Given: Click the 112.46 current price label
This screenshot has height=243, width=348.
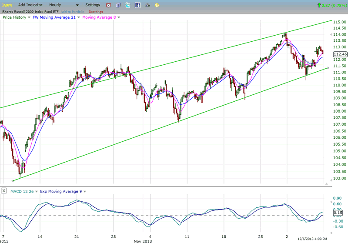Looking at the screenshot, I should pos(340,54).
